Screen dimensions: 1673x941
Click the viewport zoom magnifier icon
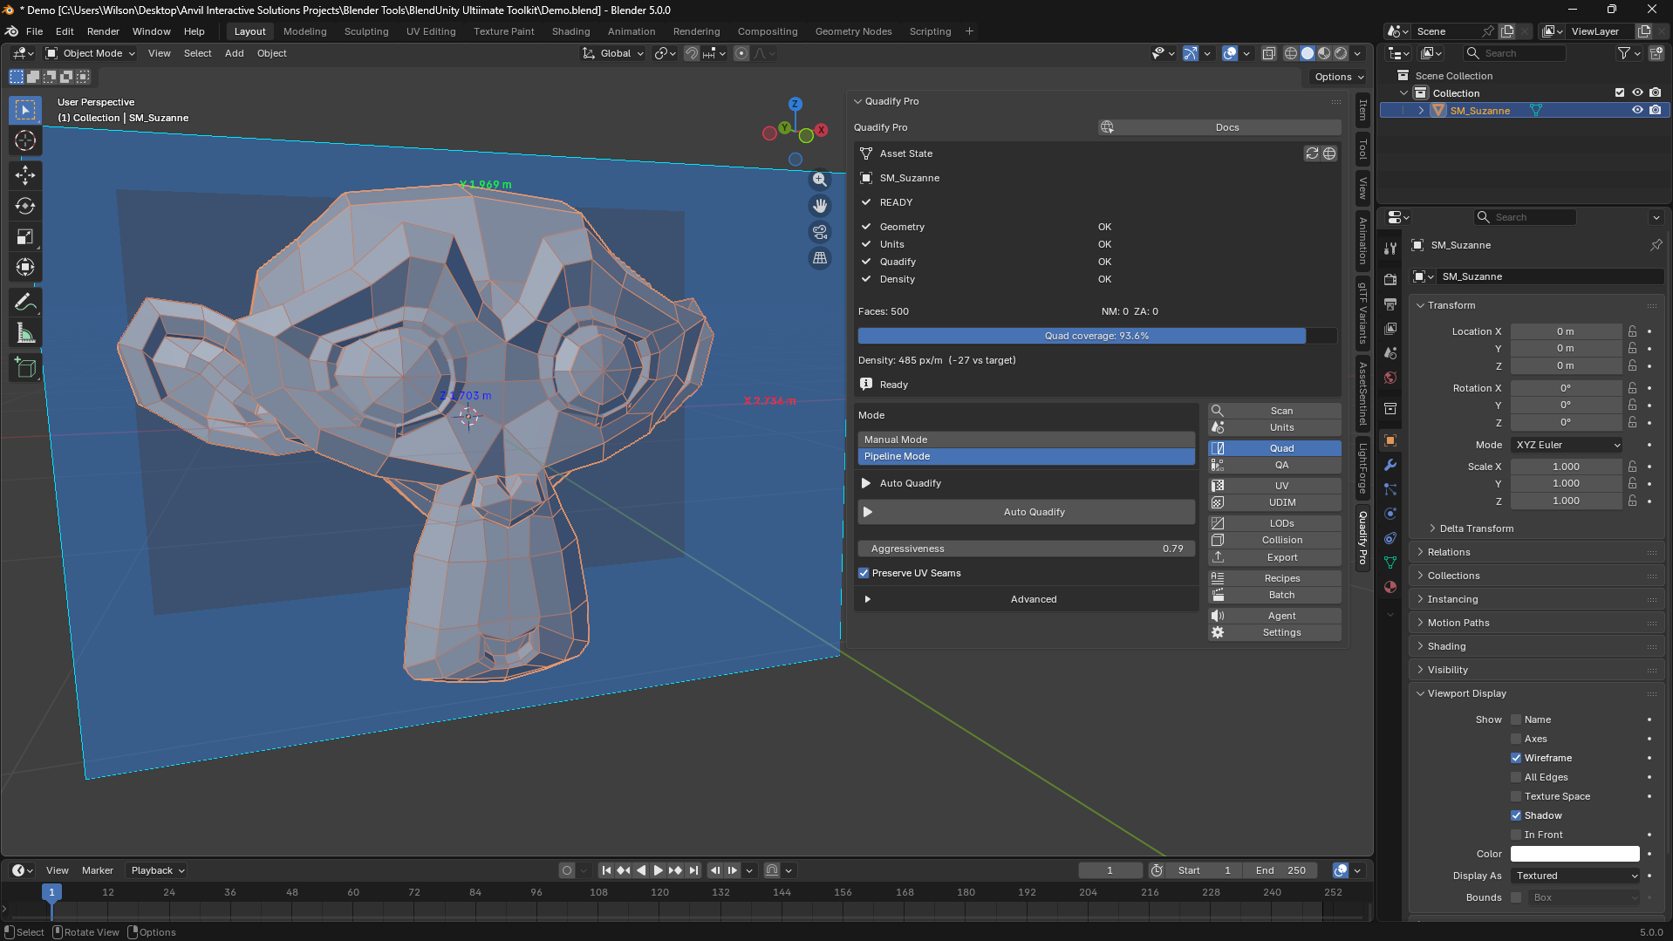pos(820,180)
